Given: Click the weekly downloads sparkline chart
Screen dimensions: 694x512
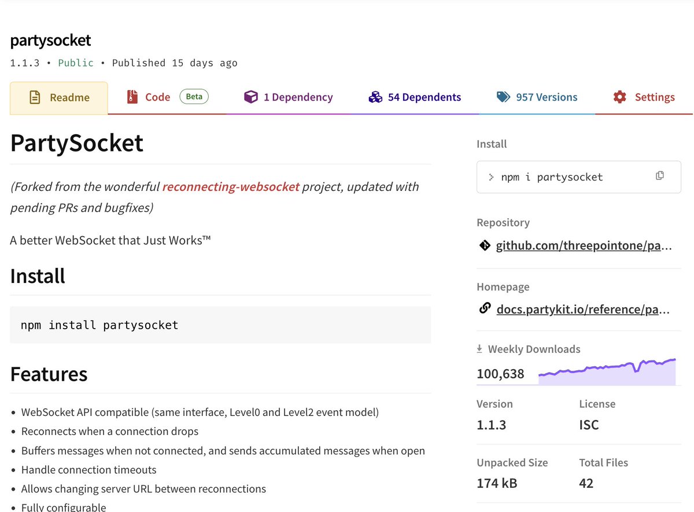Looking at the screenshot, I should point(607,371).
